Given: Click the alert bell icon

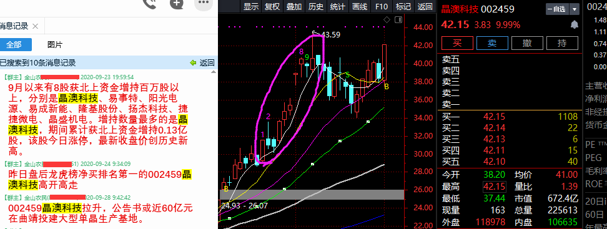Looking at the screenshot, I should tap(575, 25).
